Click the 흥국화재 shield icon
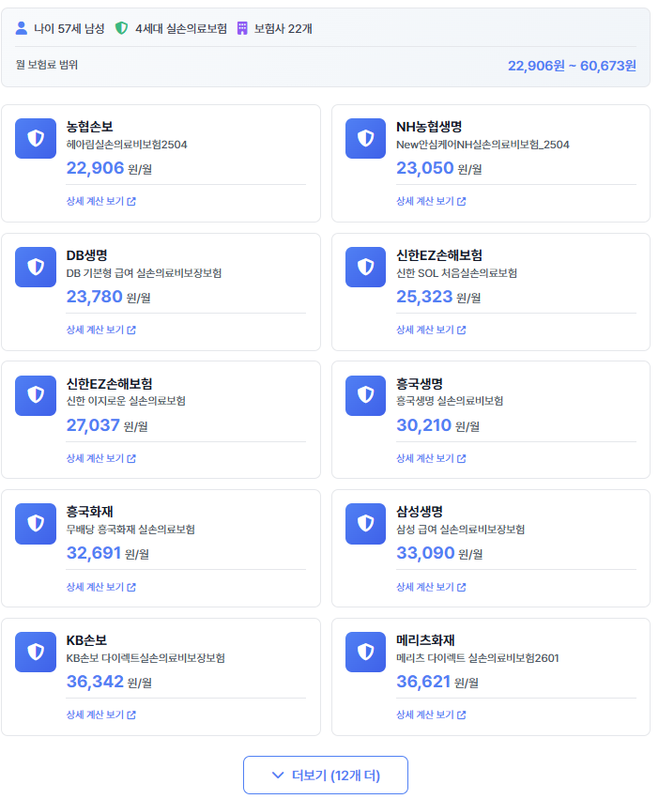The height and width of the screenshot is (799, 659). click(x=36, y=524)
